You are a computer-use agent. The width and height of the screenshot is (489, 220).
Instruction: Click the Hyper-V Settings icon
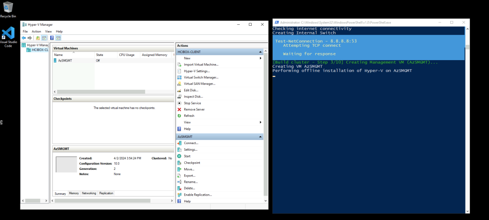click(x=180, y=71)
